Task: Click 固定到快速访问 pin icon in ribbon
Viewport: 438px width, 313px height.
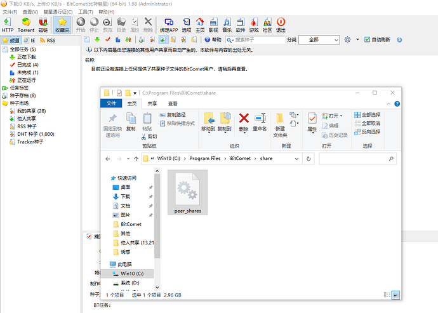Action: pos(112,125)
